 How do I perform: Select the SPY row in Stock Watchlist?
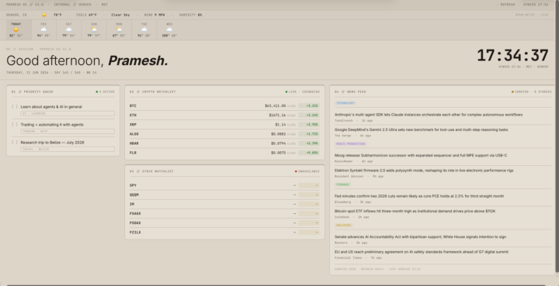(224, 185)
